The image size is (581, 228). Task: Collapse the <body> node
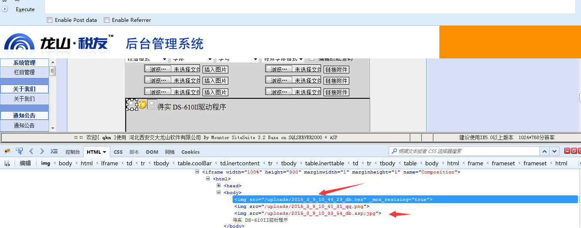pos(218,192)
